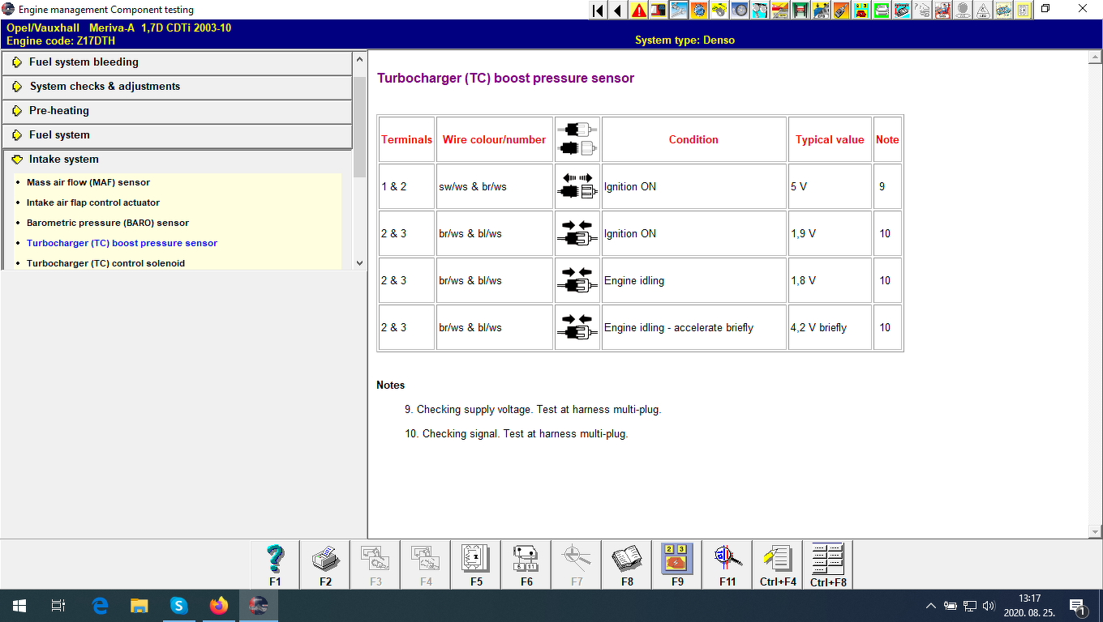Image resolution: width=1103 pixels, height=622 pixels.
Task: Click the yellow document icon at toolbar end
Action: 1024,11
